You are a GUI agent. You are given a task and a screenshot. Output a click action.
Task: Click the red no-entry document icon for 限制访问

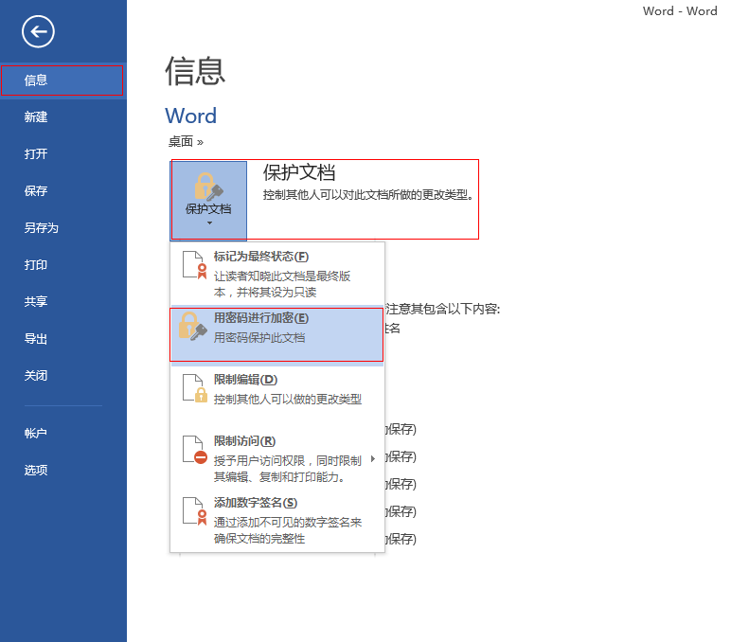tap(194, 450)
